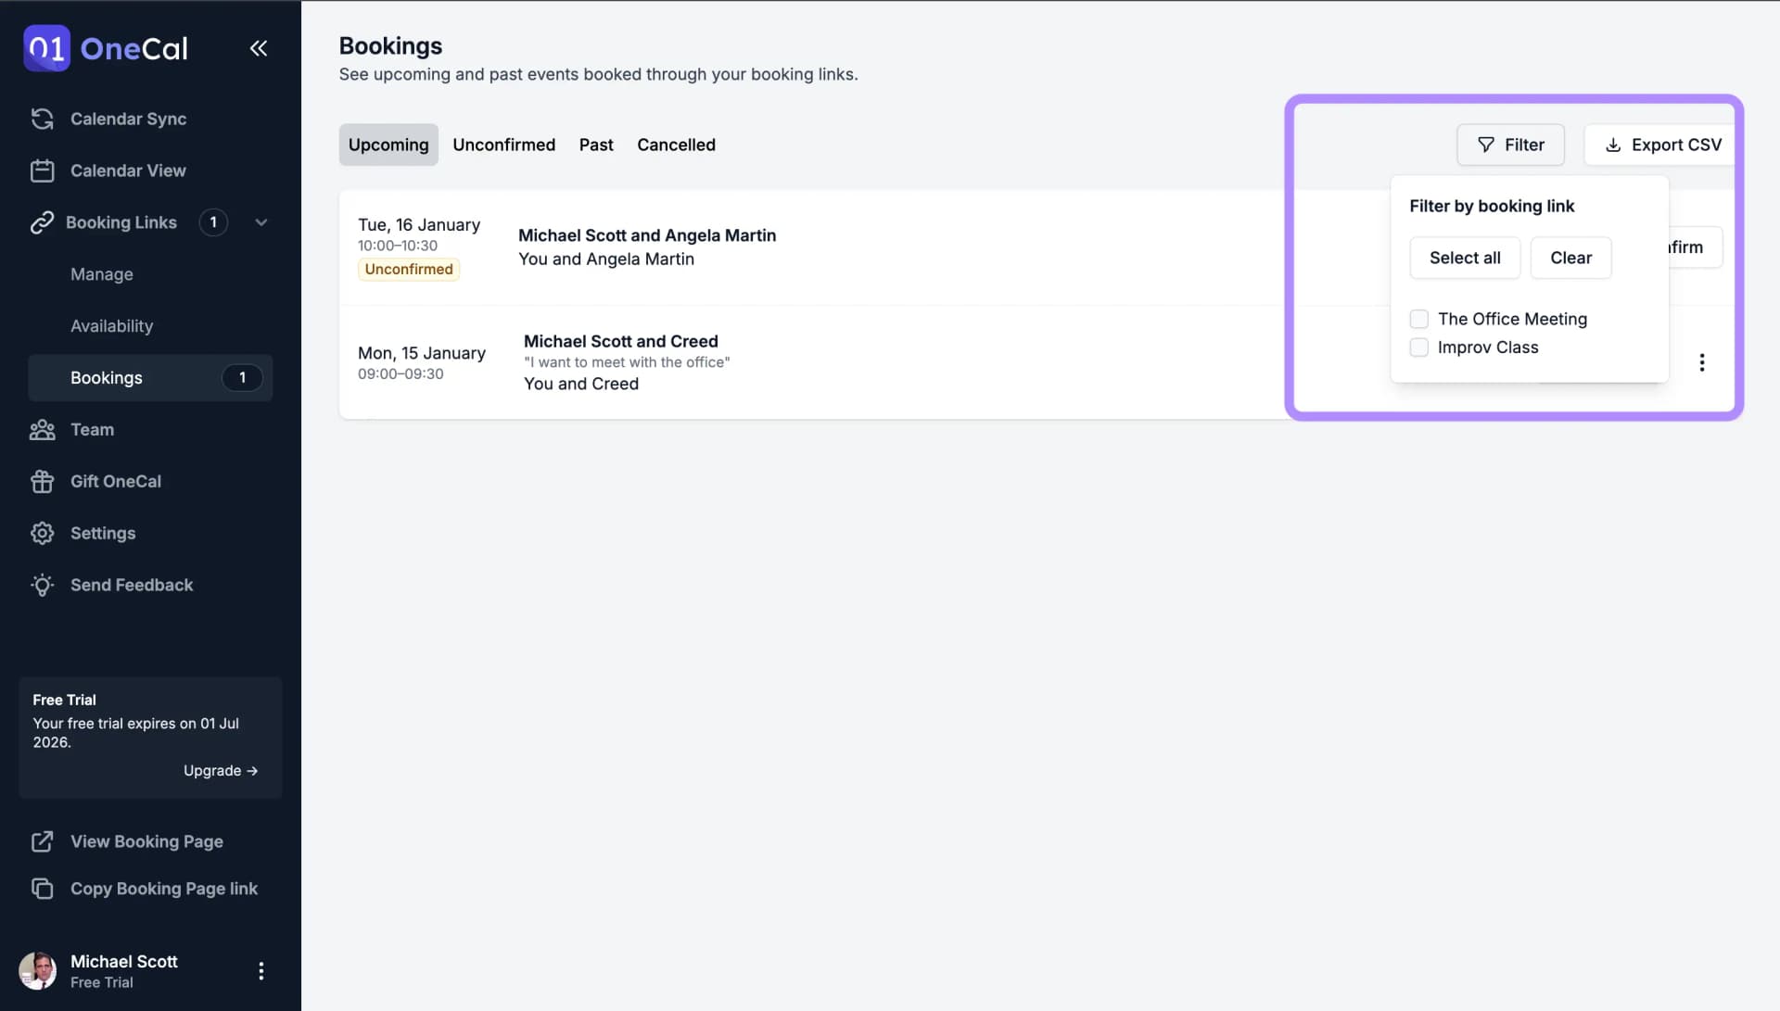Click the View Booking Page link
Viewport: 1780px width, 1011px height.
pos(146,841)
